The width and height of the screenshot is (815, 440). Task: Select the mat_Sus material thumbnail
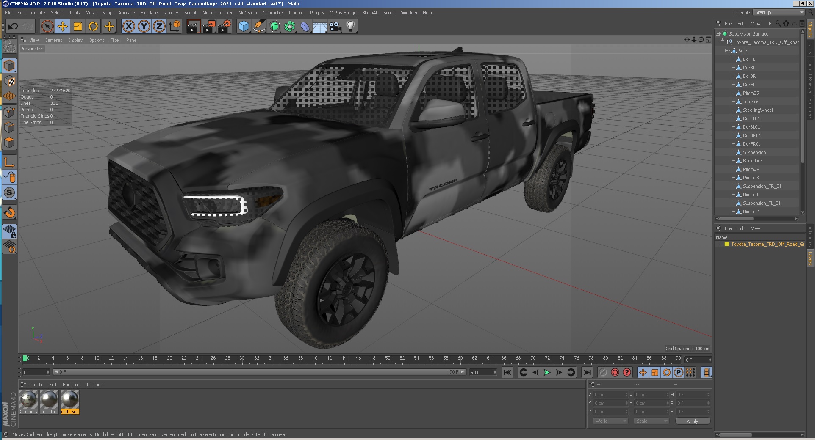click(x=70, y=402)
